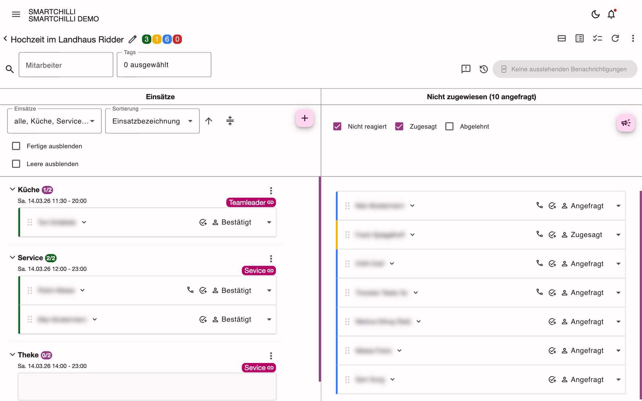The image size is (642, 401).
Task: Collapse all Einsätze icon
Action: [230, 121]
